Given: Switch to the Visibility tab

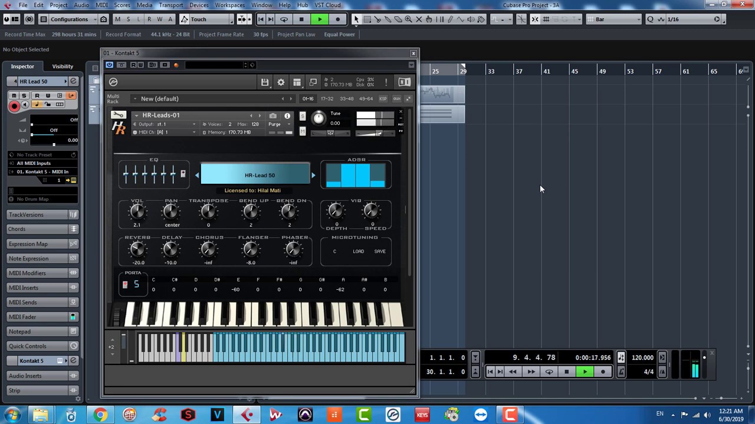Looking at the screenshot, I should click(63, 67).
